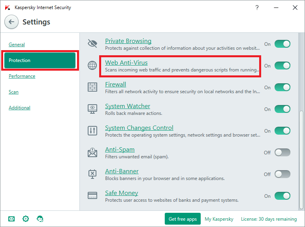Click the Private Browsing crossed-eye icon
This screenshot has height=227, width=305.
point(92,43)
